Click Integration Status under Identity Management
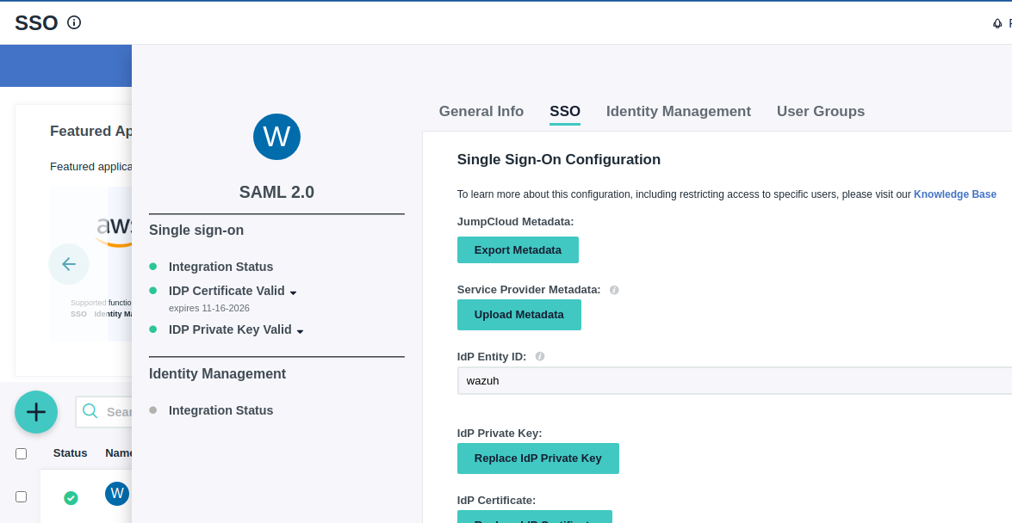This screenshot has width=1012, height=523. point(220,410)
